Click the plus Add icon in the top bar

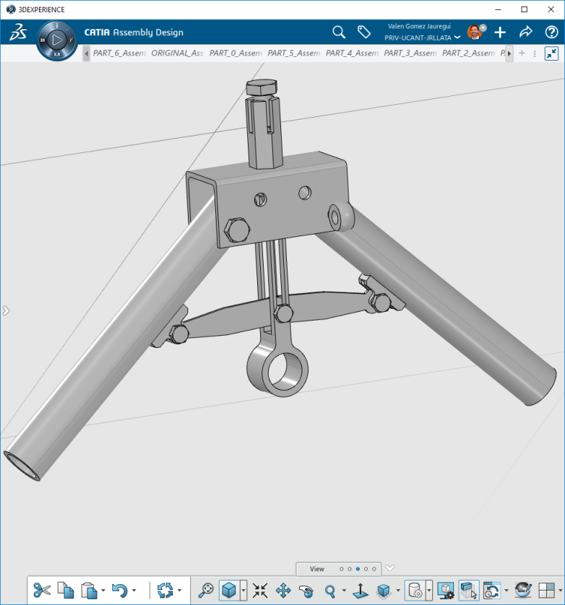(500, 32)
